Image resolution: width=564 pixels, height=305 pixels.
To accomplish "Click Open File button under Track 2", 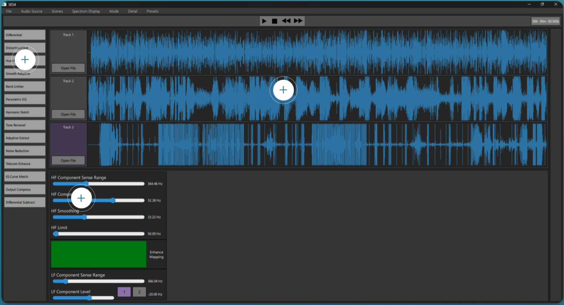I will (68, 114).
